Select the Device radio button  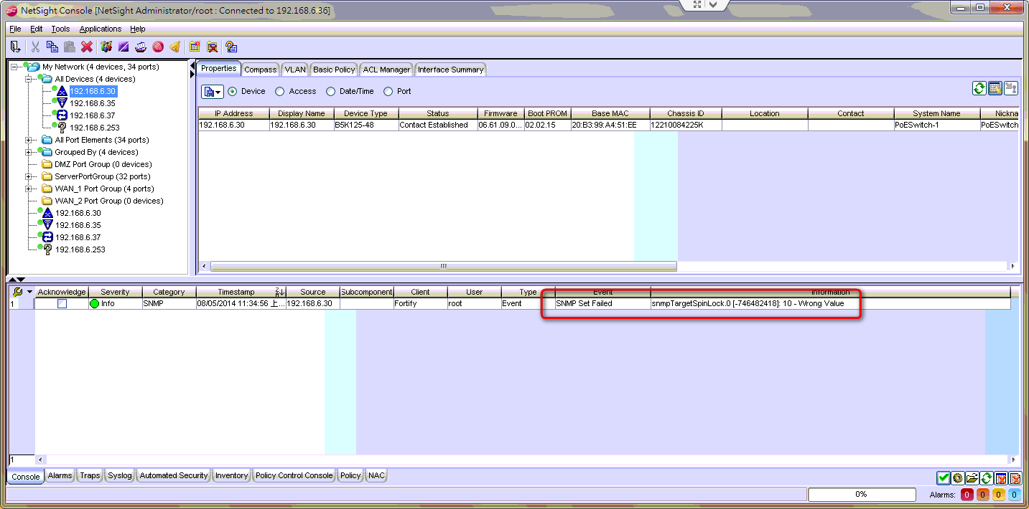point(233,92)
